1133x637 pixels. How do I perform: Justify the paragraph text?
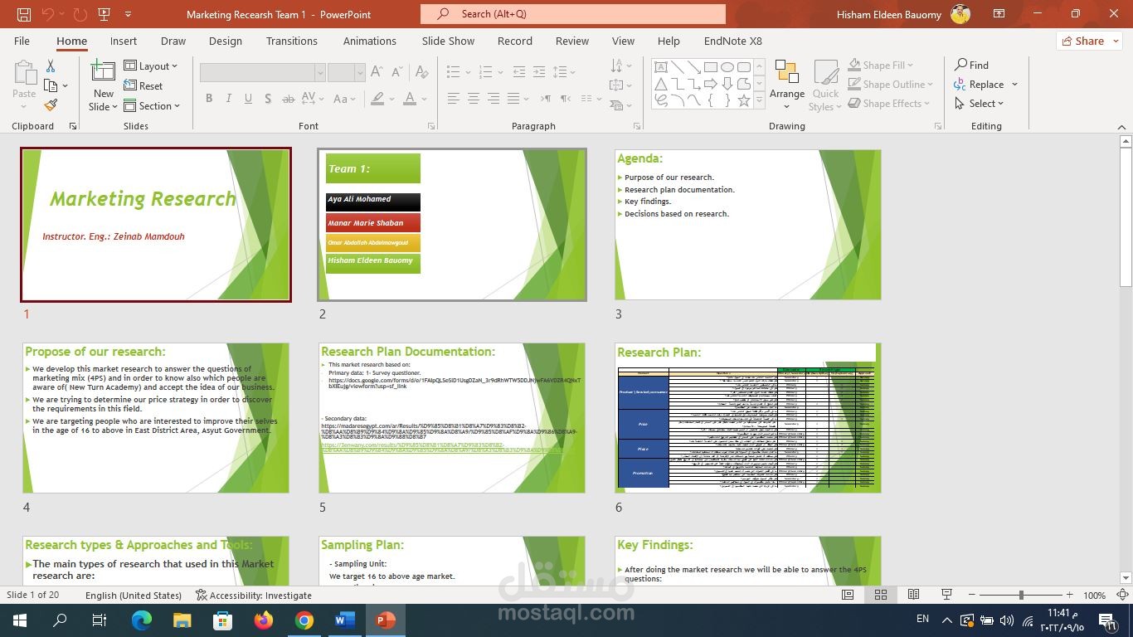tap(513, 99)
